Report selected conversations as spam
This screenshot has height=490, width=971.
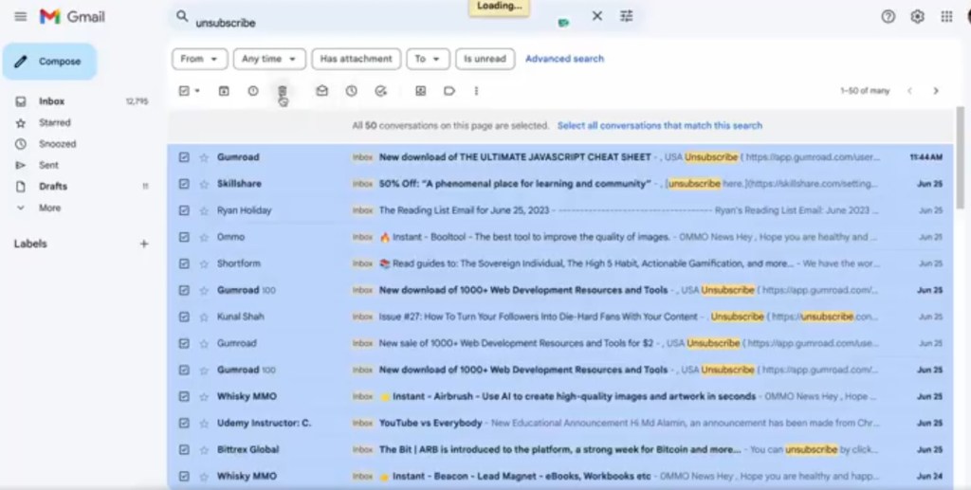[x=252, y=91]
